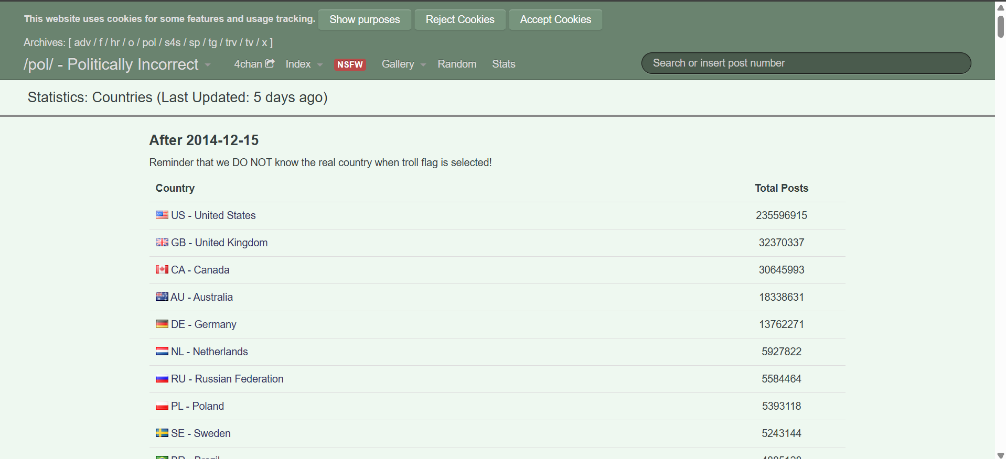Click the scrollbar up arrow
Image resolution: width=1006 pixels, height=459 pixels.
click(x=1001, y=7)
